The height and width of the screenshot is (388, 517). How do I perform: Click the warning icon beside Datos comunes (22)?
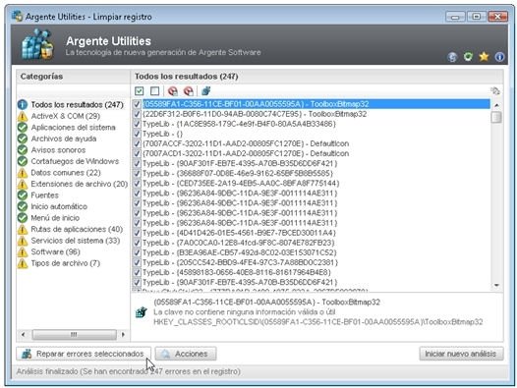[x=23, y=173]
